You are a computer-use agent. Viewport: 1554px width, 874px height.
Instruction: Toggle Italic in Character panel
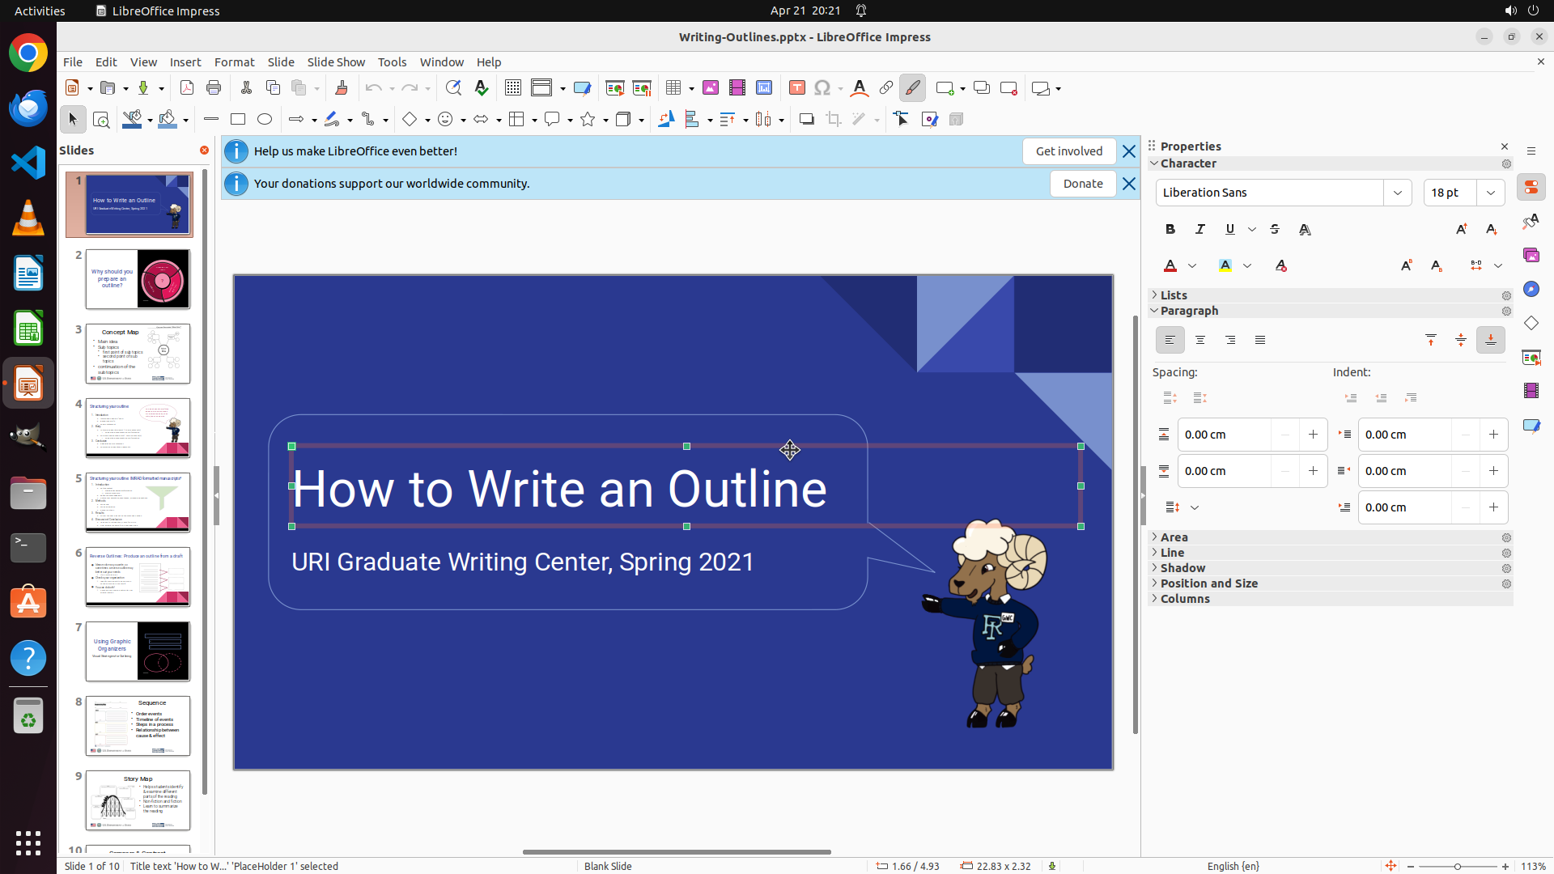[1200, 230]
